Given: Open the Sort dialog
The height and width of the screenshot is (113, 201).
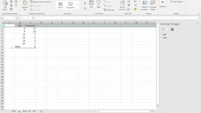Looking at the screenshot, I should pos(91,4).
